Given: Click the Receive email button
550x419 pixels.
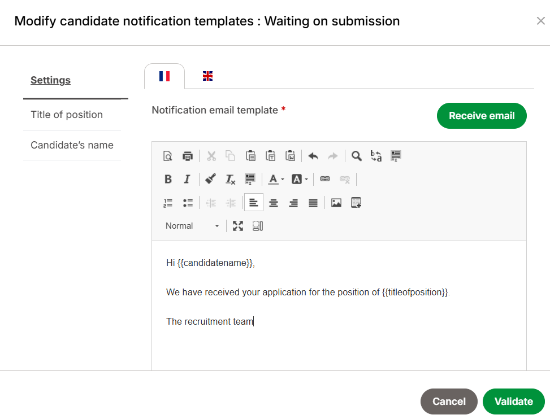Looking at the screenshot, I should 482,116.
